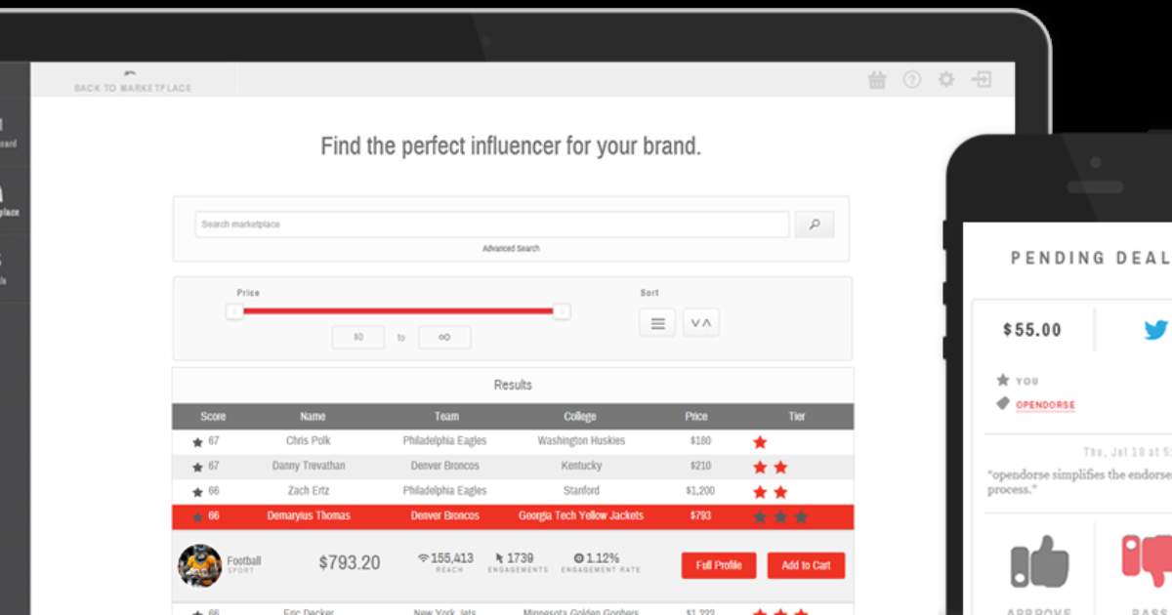Click the right handle of Price slider
The width and height of the screenshot is (1172, 615).
pyautogui.click(x=562, y=311)
